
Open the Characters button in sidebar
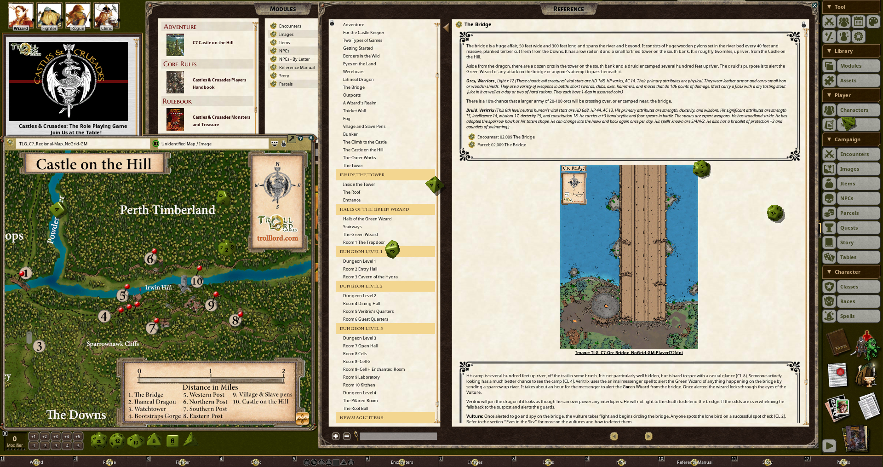pyautogui.click(x=859, y=110)
